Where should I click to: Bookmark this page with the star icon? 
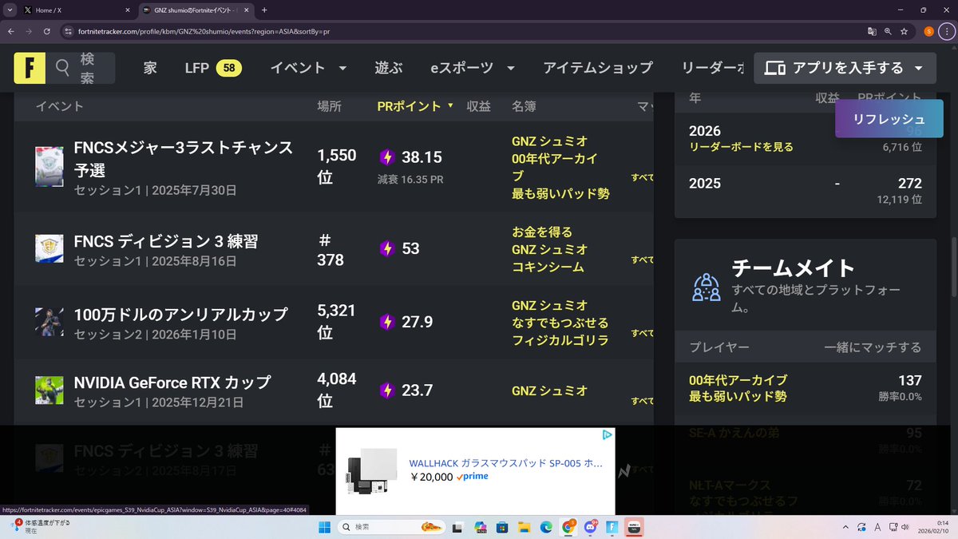tap(904, 31)
